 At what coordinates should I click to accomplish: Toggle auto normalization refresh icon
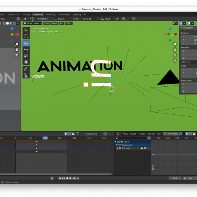pyautogui.click(x=180, y=134)
